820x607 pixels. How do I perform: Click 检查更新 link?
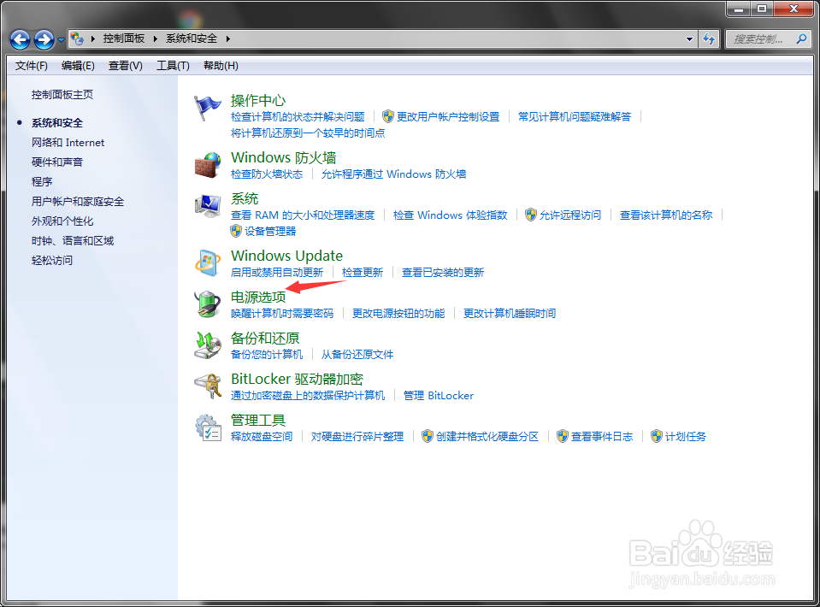point(363,273)
